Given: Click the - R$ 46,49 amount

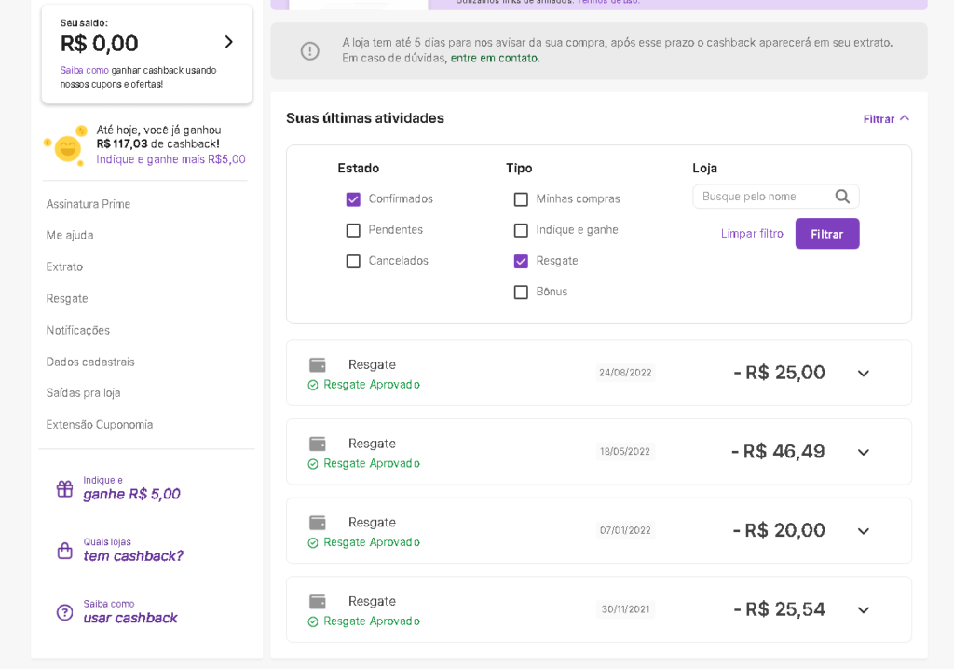Looking at the screenshot, I should point(778,452).
